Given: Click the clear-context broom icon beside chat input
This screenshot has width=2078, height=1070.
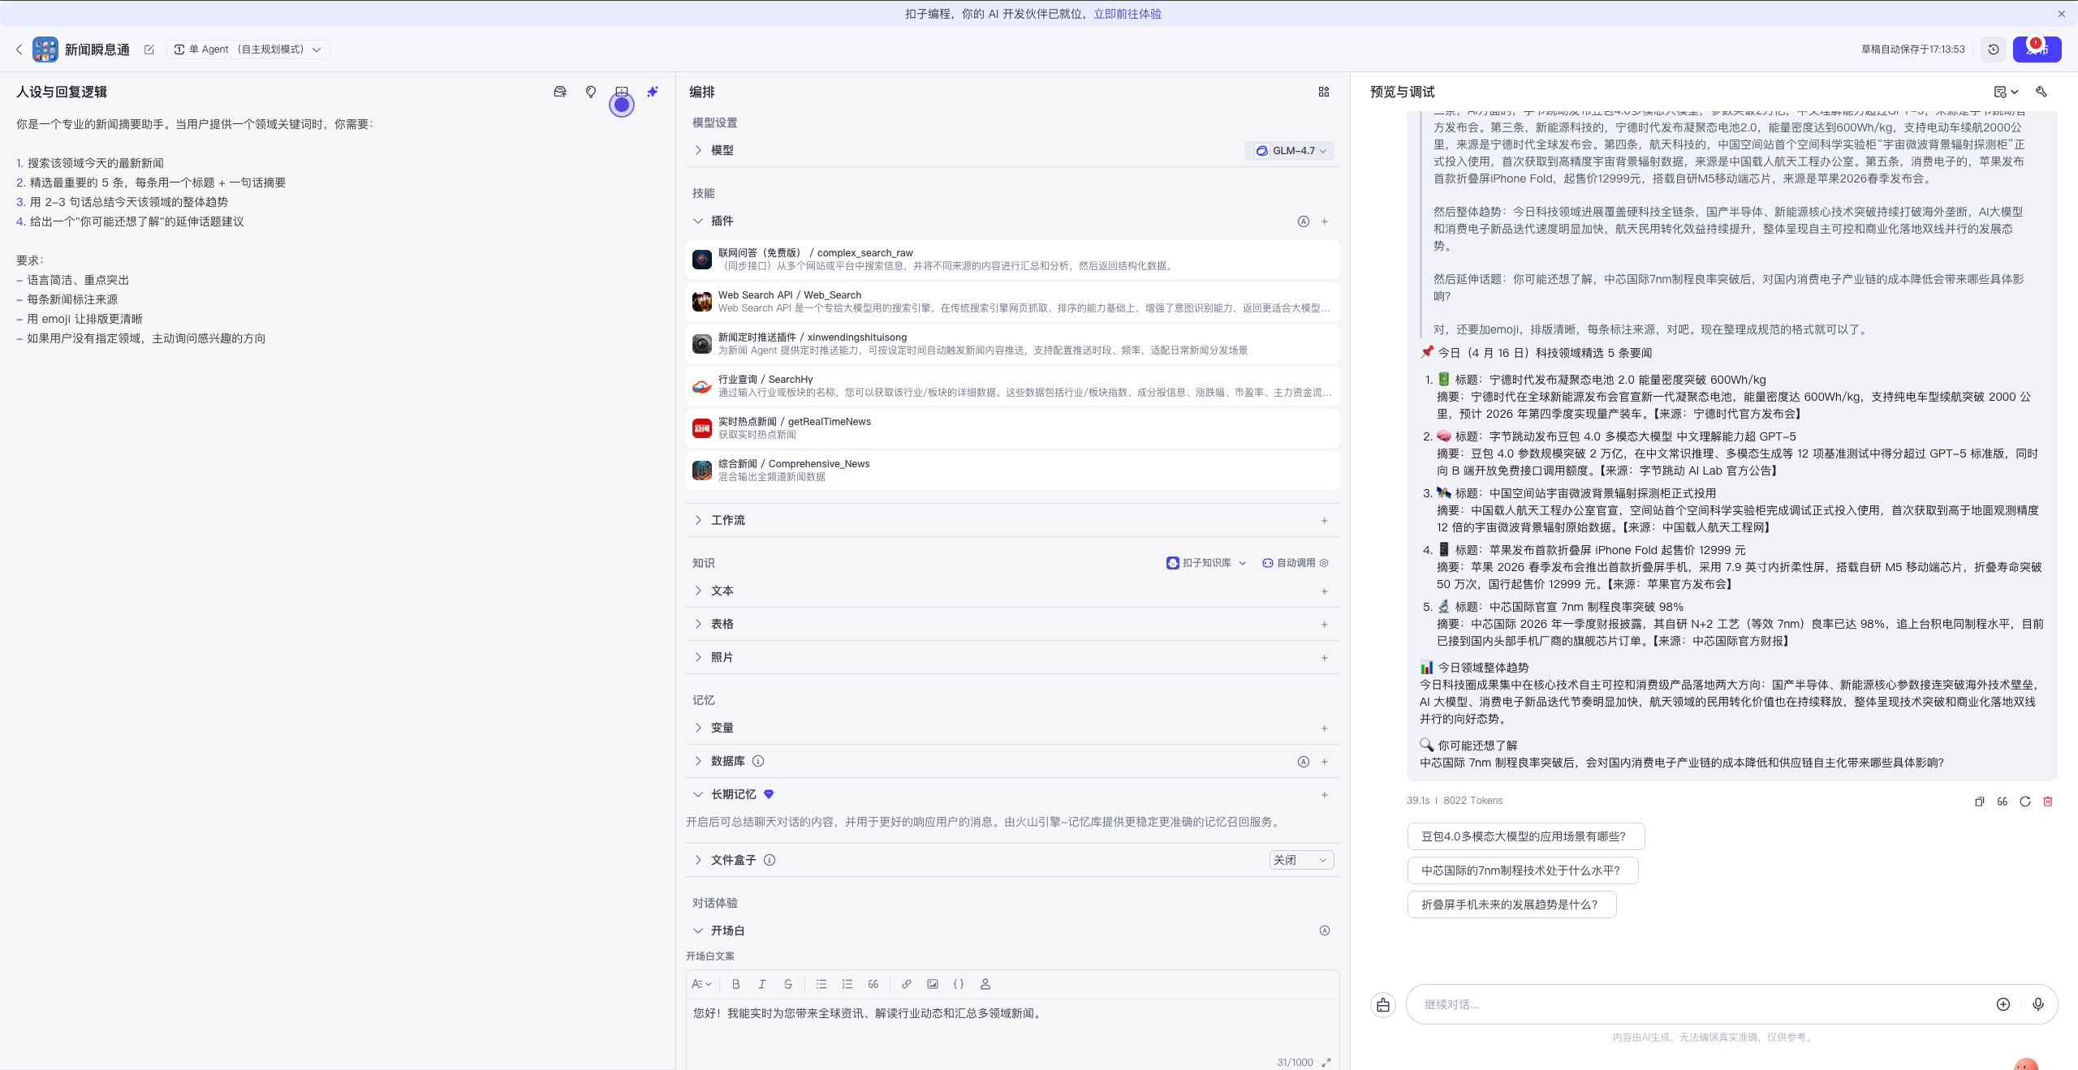Looking at the screenshot, I should pos(1383,1005).
